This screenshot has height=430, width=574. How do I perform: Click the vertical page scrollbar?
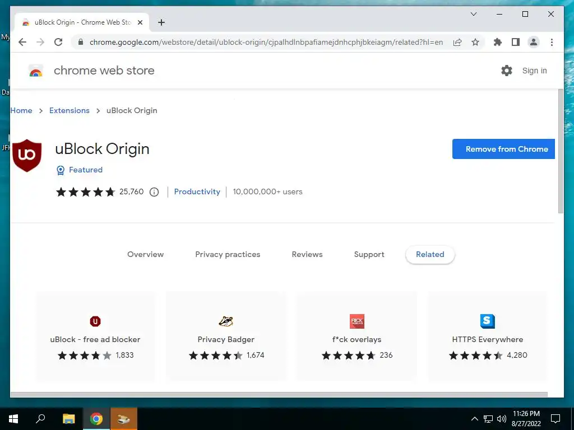pos(561,151)
